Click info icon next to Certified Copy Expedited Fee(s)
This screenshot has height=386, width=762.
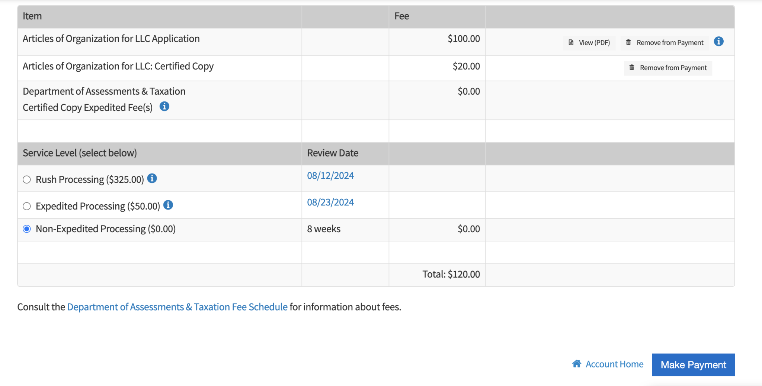[164, 107]
